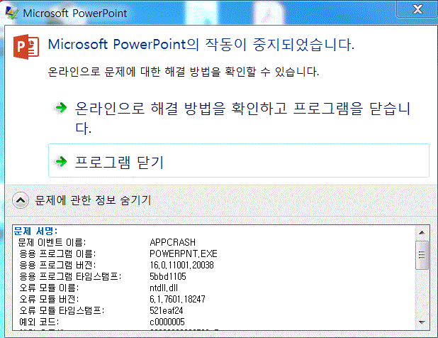The width and height of the screenshot is (438, 338).
Task: Select timestamp value 5bbd1105
Action: 168,277
